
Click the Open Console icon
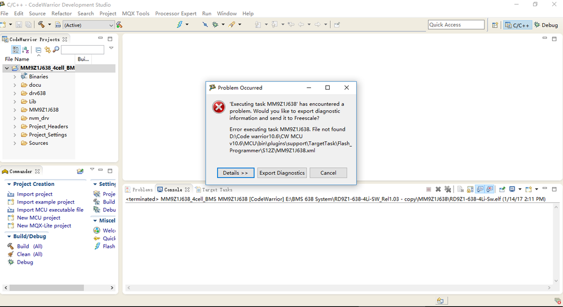click(529, 189)
